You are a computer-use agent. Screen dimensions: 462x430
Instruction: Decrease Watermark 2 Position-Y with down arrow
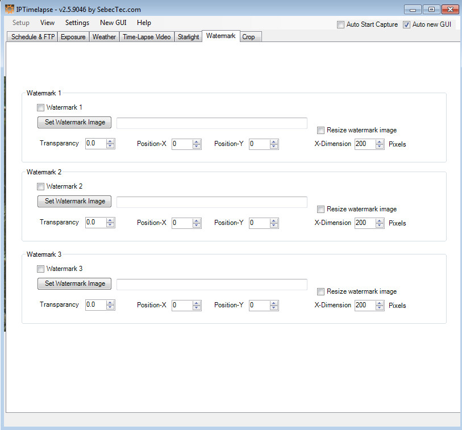pyautogui.click(x=274, y=226)
